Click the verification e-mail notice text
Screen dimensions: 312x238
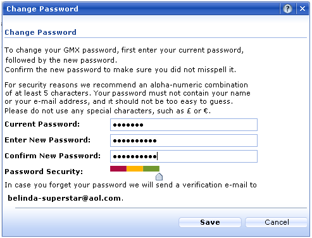[130, 185]
